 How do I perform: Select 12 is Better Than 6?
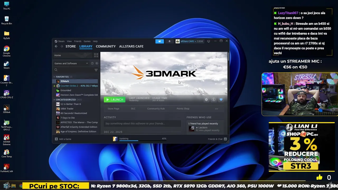(76, 104)
